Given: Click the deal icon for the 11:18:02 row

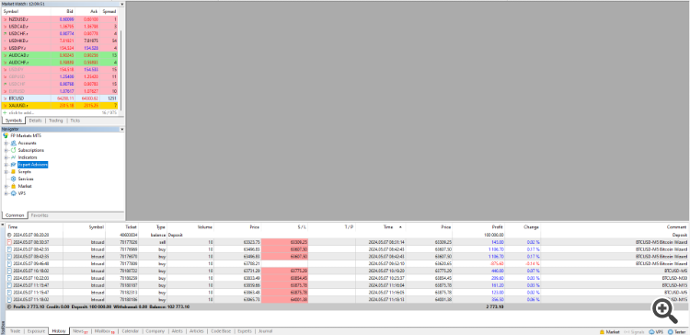Looking at the screenshot, I should [x=9, y=299].
